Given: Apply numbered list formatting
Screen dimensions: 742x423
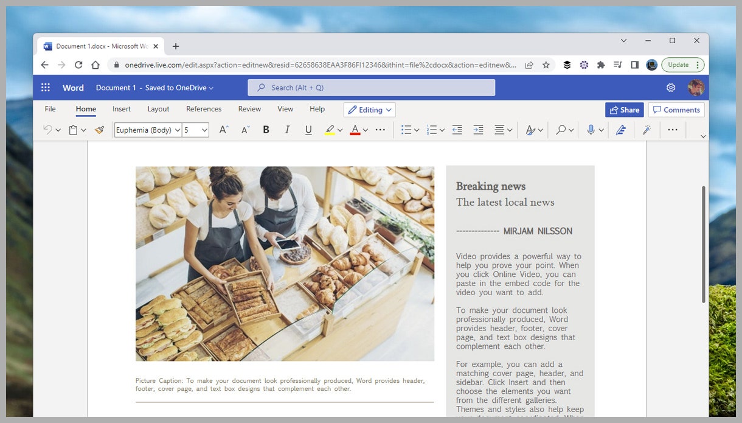Looking at the screenshot, I should coord(432,130).
